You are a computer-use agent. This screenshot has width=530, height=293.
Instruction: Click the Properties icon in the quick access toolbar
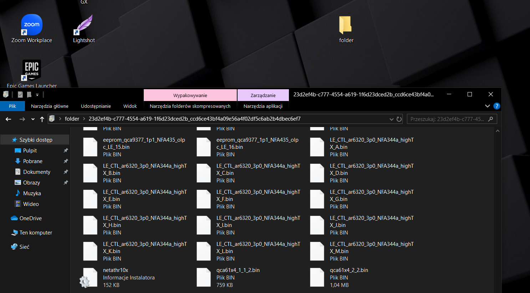click(20, 95)
